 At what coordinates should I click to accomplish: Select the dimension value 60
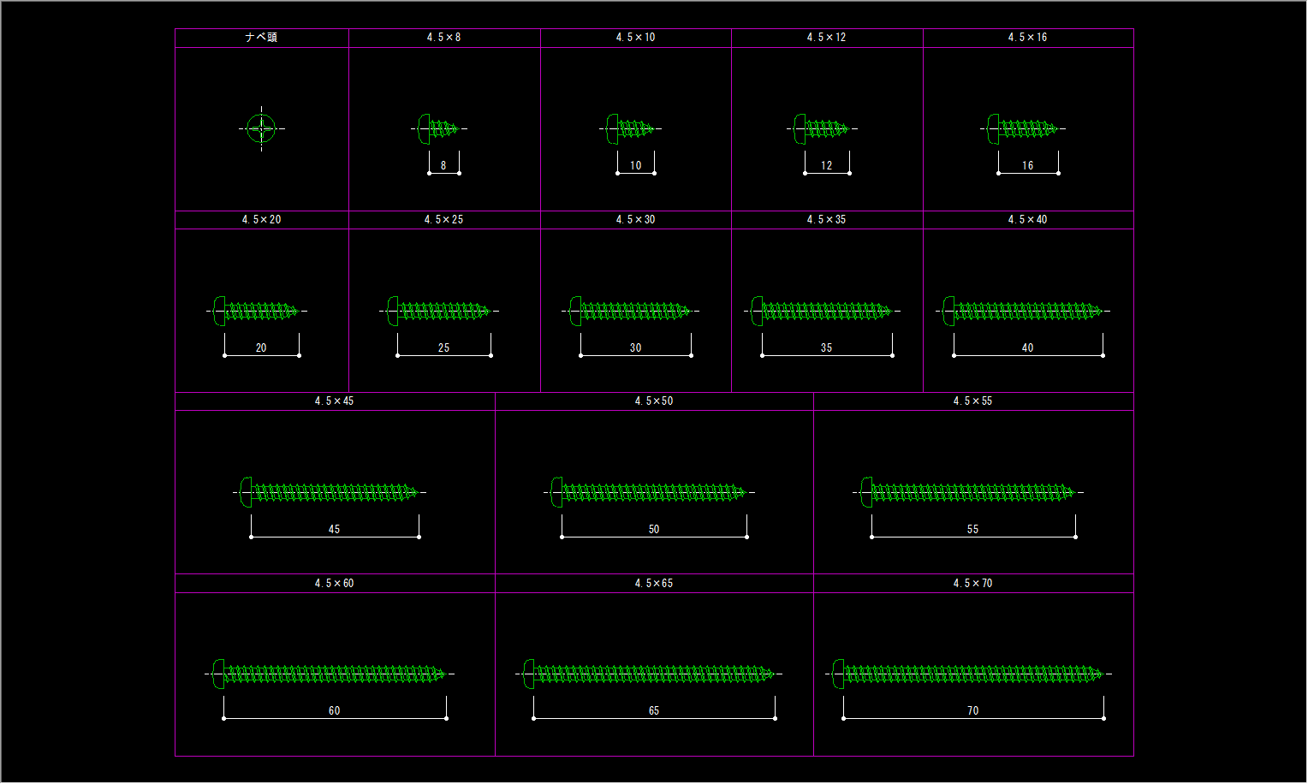[334, 711]
